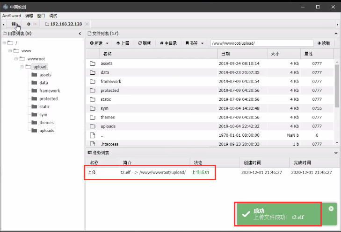Viewport: 341px width, 232px height.
Task: Open the AntSword menu
Action: point(12,15)
